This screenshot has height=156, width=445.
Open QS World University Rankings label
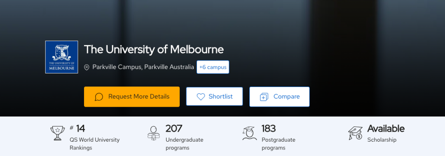[95, 144]
